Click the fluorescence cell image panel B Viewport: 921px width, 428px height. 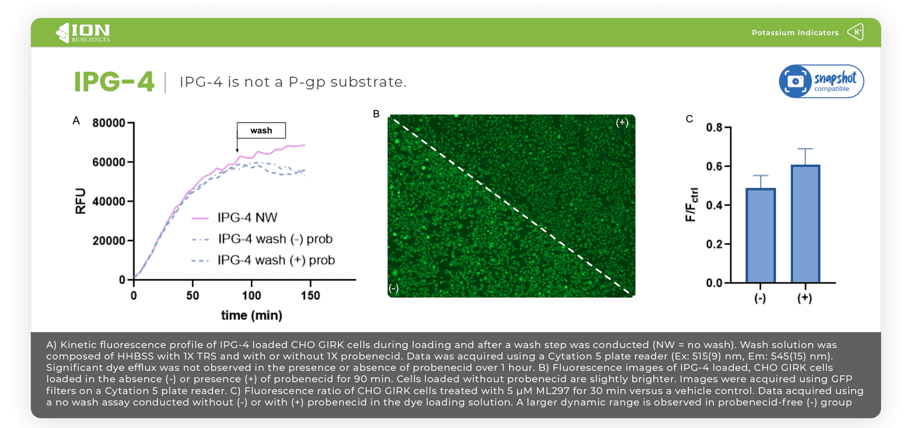tap(511, 206)
